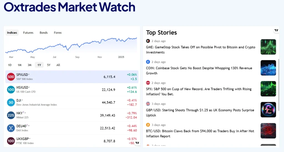This screenshot has width=284, height=152.
Task: Set chart range to 1D
Action: click(x=10, y=65)
